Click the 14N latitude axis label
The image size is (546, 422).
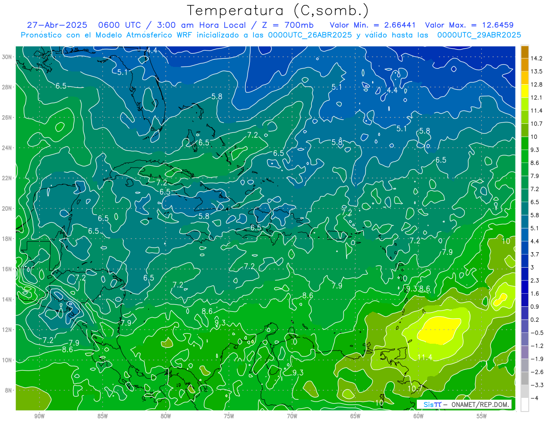pos(7,300)
